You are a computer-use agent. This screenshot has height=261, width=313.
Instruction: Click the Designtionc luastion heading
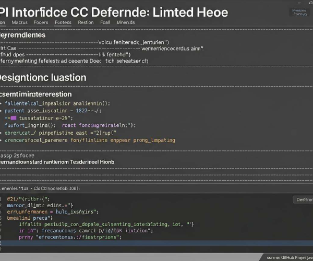point(43,77)
